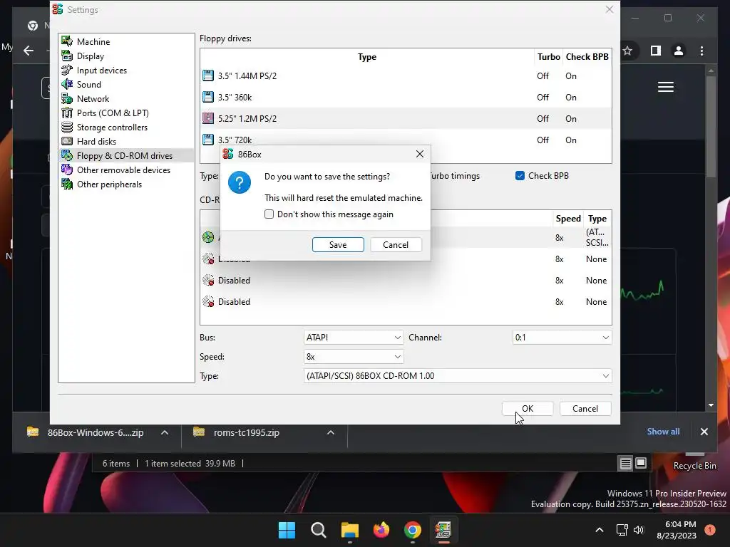Click the Turbo column header
Screen dimensions: 730x547
coord(548,57)
